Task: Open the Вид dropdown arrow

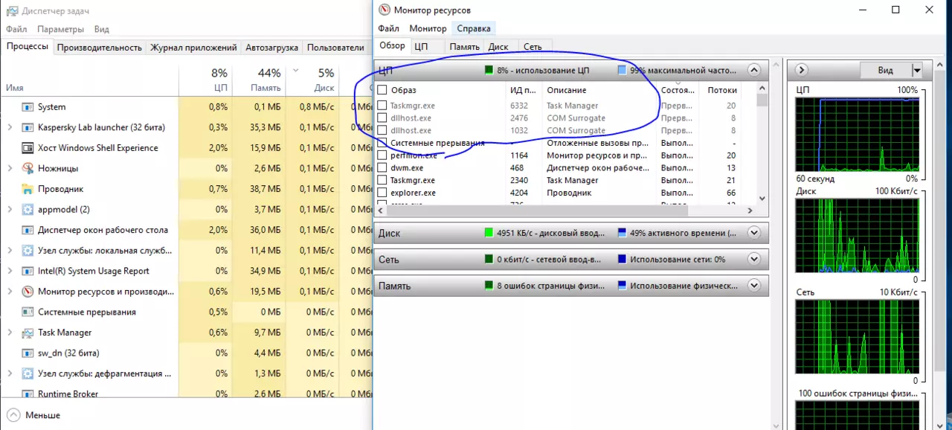Action: coord(917,70)
